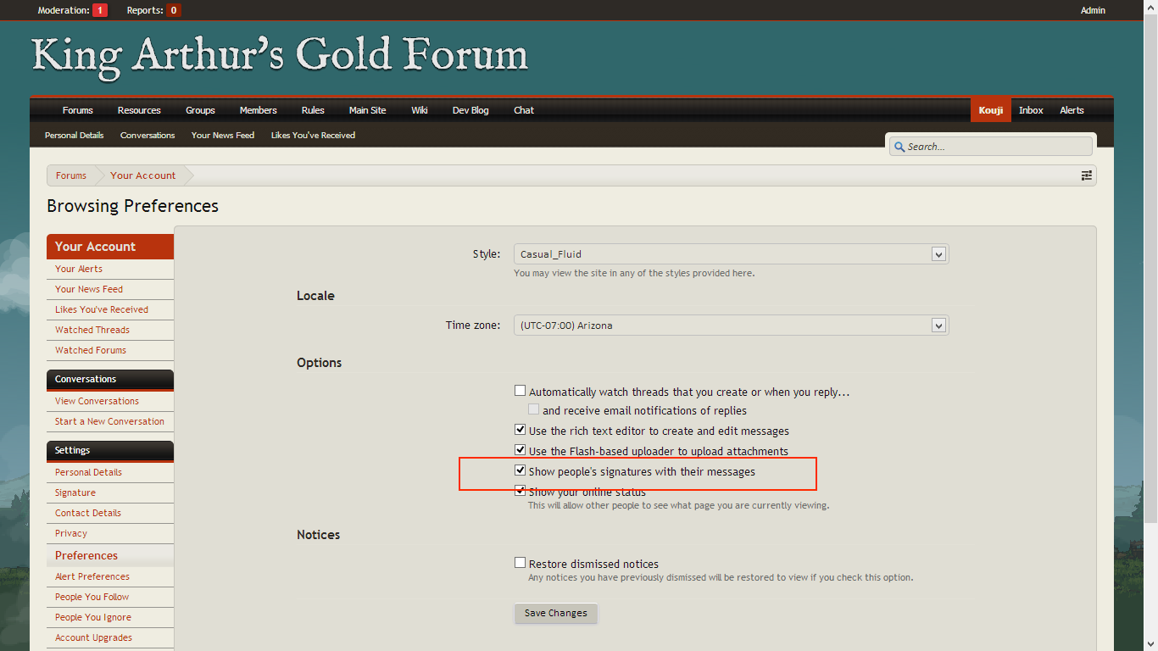Open the Kouji account tab
The height and width of the screenshot is (651, 1158).
(x=991, y=110)
